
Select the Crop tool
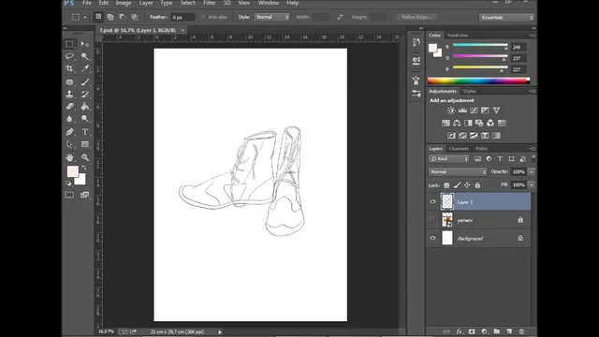point(69,68)
